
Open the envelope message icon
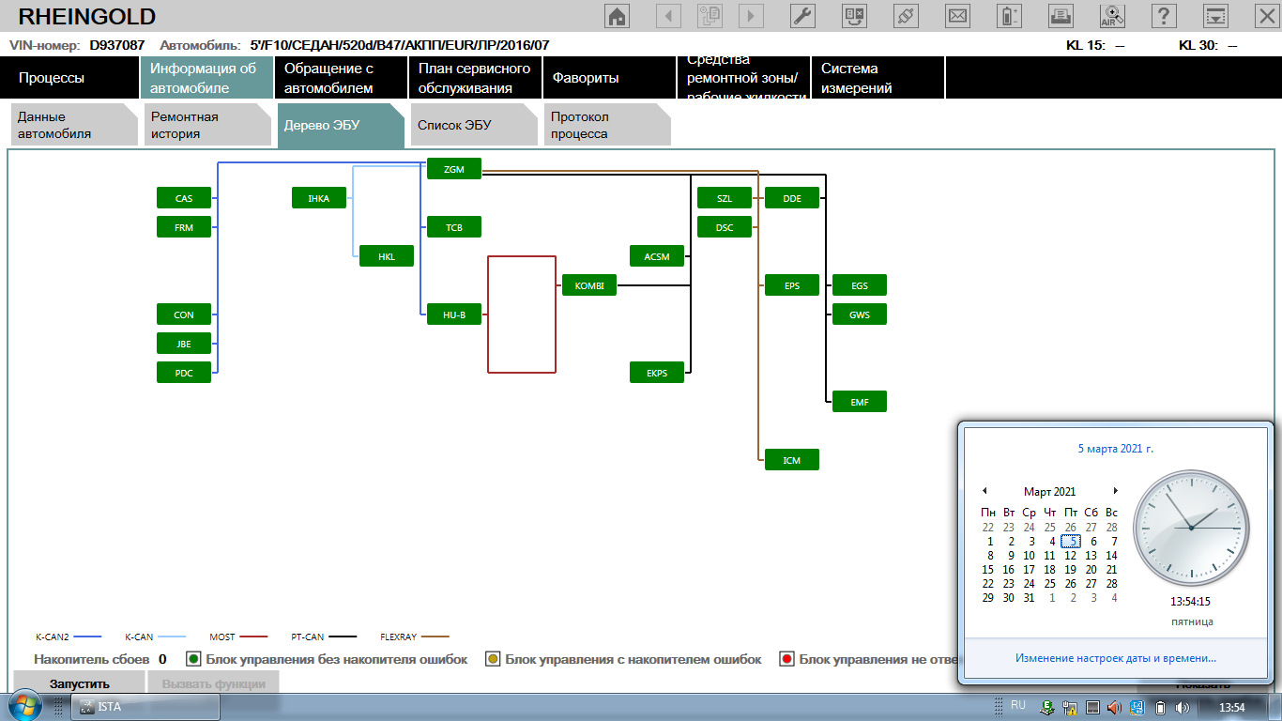click(x=957, y=16)
